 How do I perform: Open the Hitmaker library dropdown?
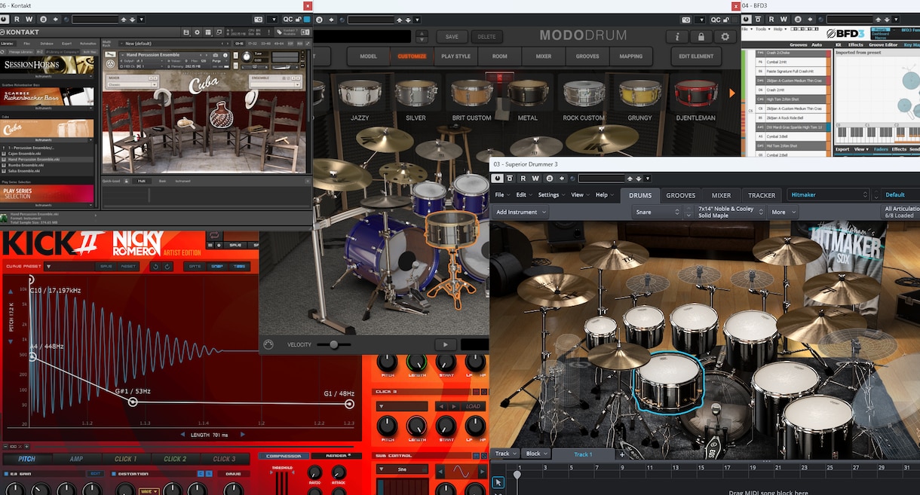tap(830, 195)
